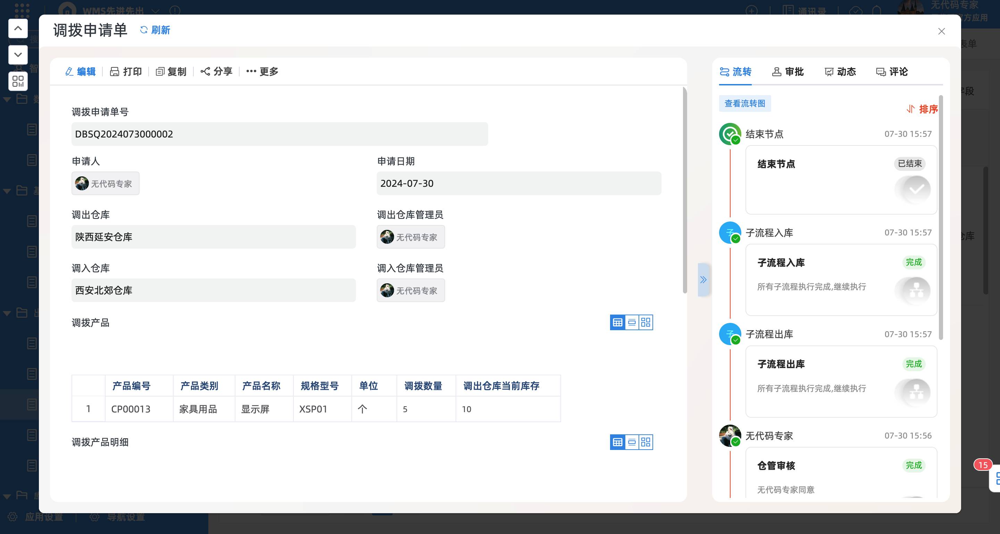Click the QR code icon in left sidebar
The height and width of the screenshot is (534, 1000).
click(18, 81)
